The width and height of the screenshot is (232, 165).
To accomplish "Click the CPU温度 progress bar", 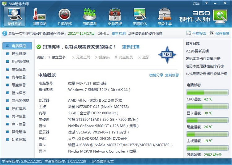I will pyautogui.click(x=208, y=92).
